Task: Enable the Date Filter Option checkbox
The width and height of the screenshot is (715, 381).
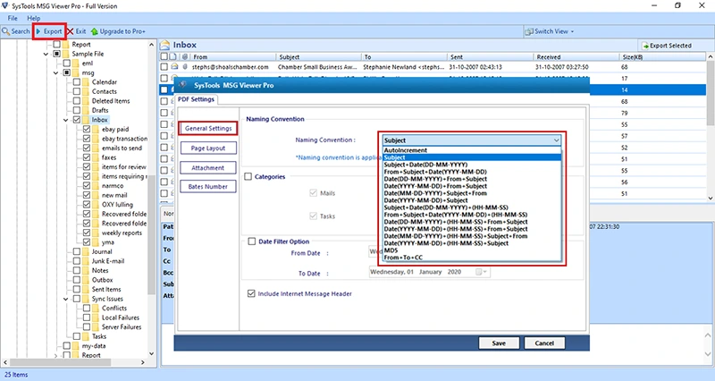Action: coord(252,241)
